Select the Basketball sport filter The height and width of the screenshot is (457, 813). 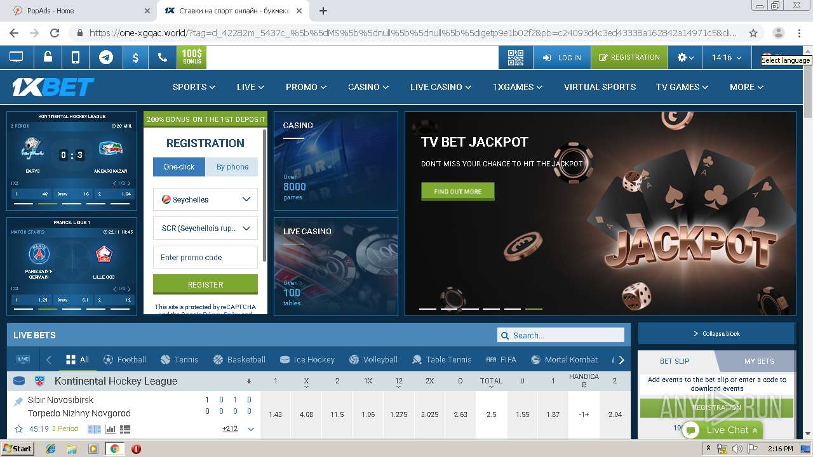(239, 359)
